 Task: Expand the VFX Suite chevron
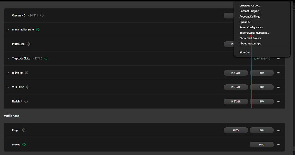click(8, 87)
